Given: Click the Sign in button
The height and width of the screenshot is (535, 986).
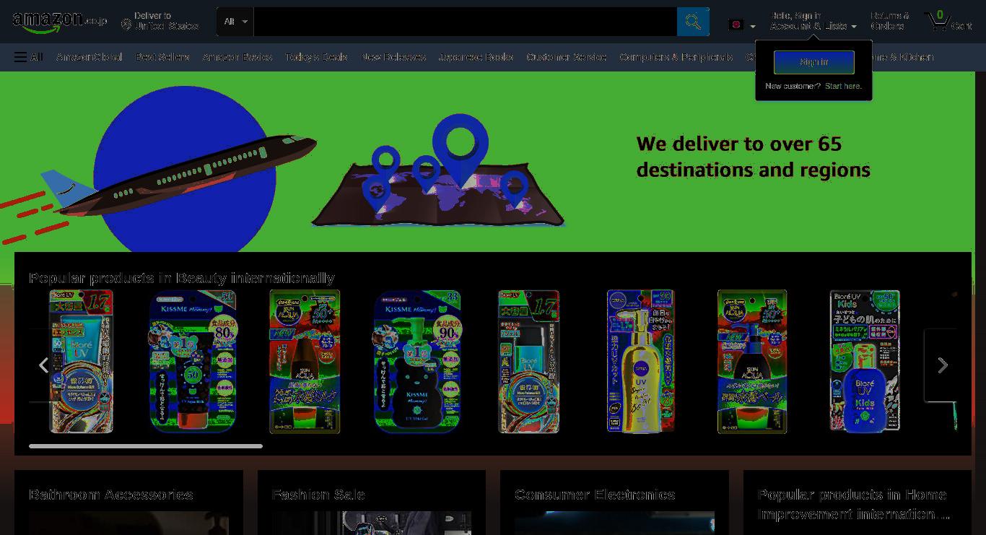Looking at the screenshot, I should (x=814, y=62).
